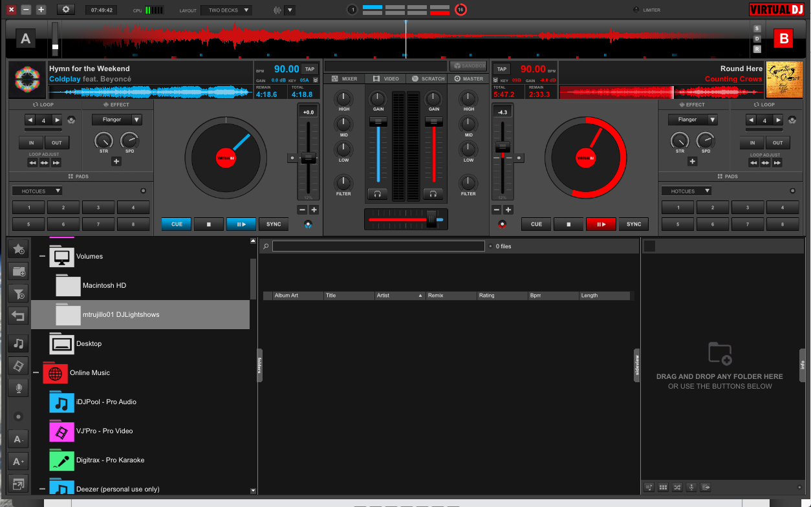
Task: Click the Coldplay album art thumbnail
Action: [27, 80]
